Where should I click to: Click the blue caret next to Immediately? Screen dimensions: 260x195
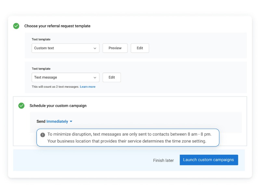(71, 121)
